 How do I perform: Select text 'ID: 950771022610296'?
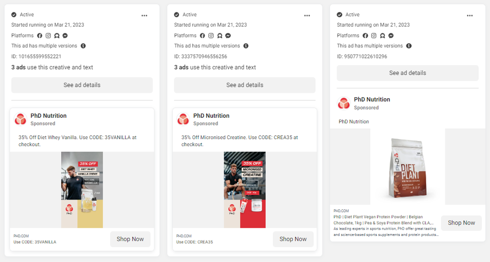pyautogui.click(x=362, y=56)
